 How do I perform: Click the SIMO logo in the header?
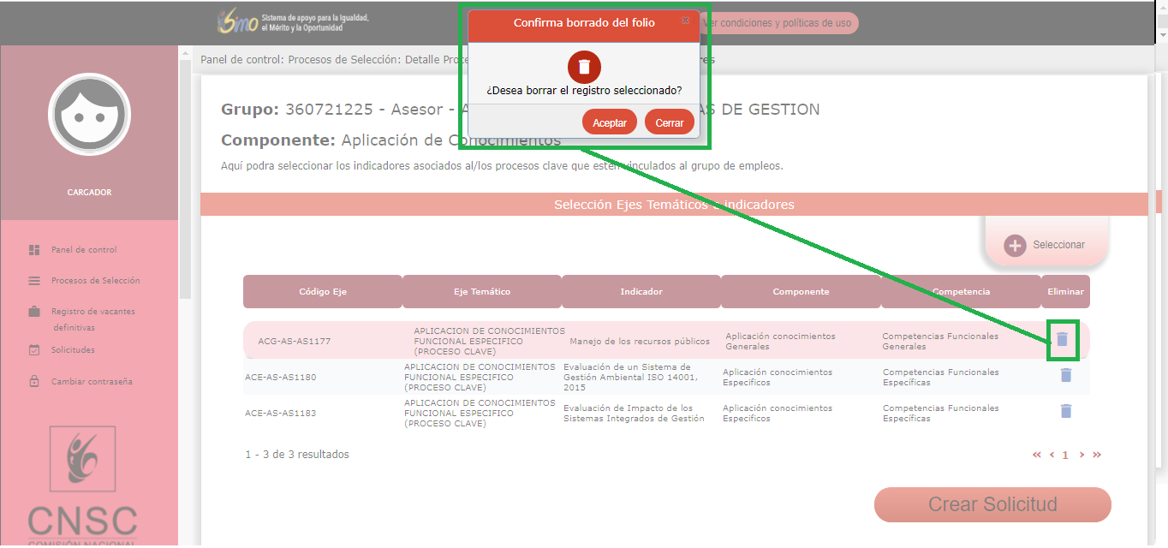(x=238, y=22)
